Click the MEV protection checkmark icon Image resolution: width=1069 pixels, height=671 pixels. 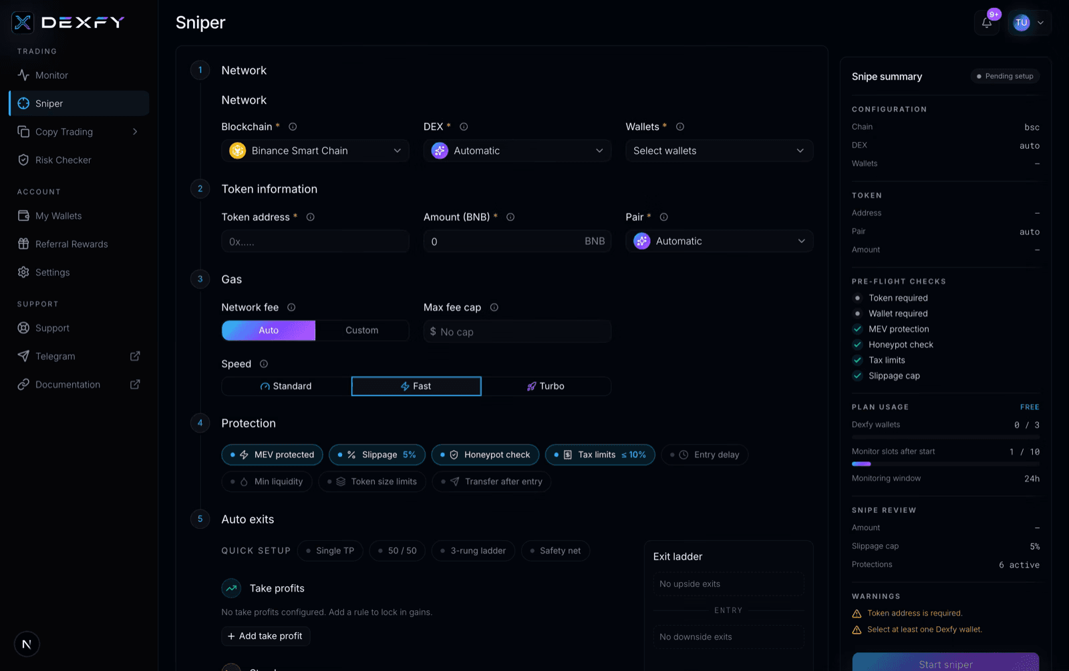point(857,329)
